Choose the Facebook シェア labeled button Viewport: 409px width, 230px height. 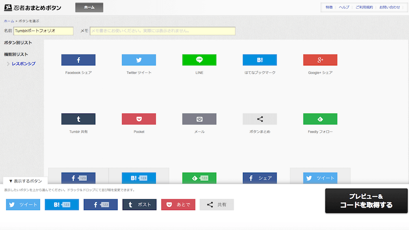(x=260, y=178)
